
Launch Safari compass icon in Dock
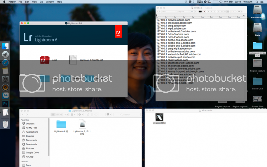(x=6, y=63)
